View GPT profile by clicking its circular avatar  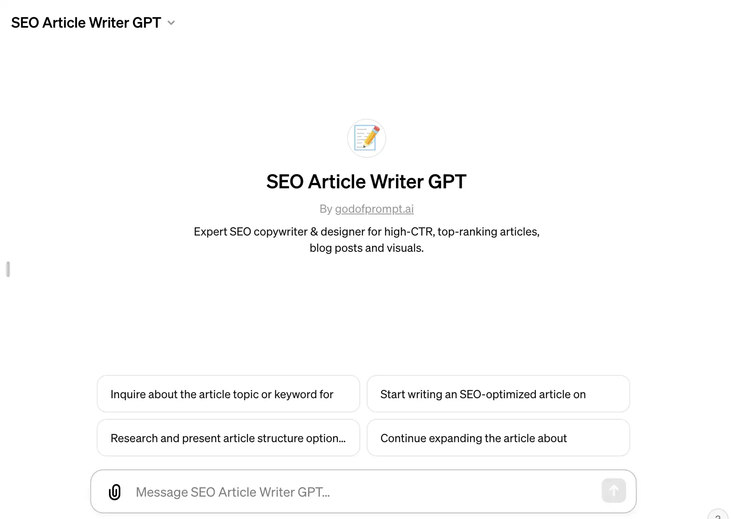pyautogui.click(x=366, y=138)
